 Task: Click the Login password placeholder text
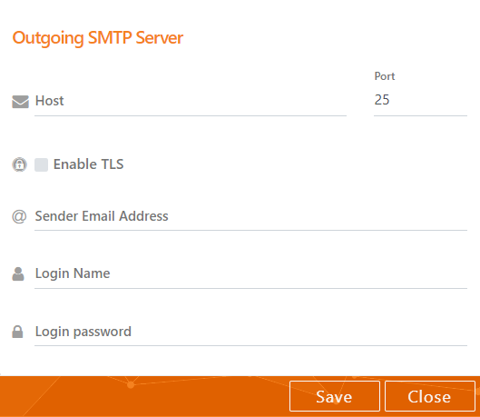click(83, 332)
